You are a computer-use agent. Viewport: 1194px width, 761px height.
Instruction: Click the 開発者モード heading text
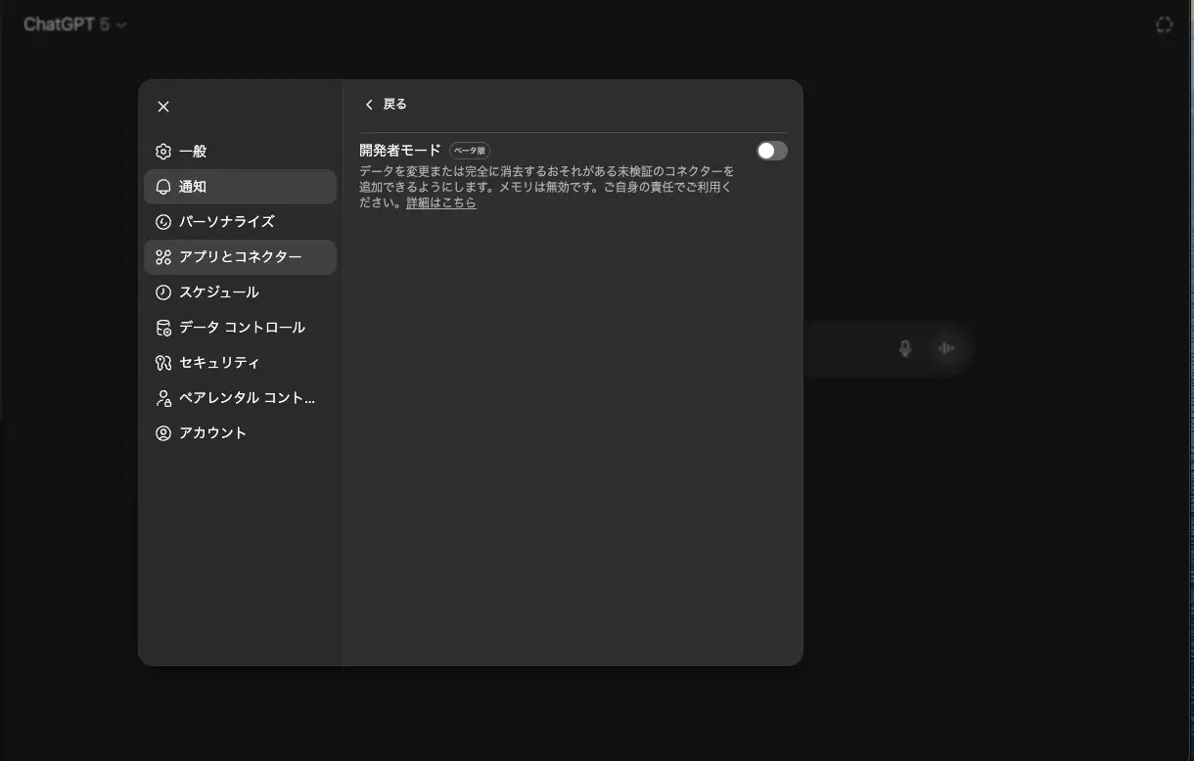[x=400, y=151]
